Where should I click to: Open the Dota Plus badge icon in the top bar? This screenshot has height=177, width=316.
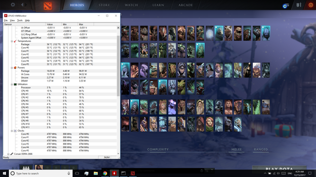pyautogui.click(x=285, y=5)
